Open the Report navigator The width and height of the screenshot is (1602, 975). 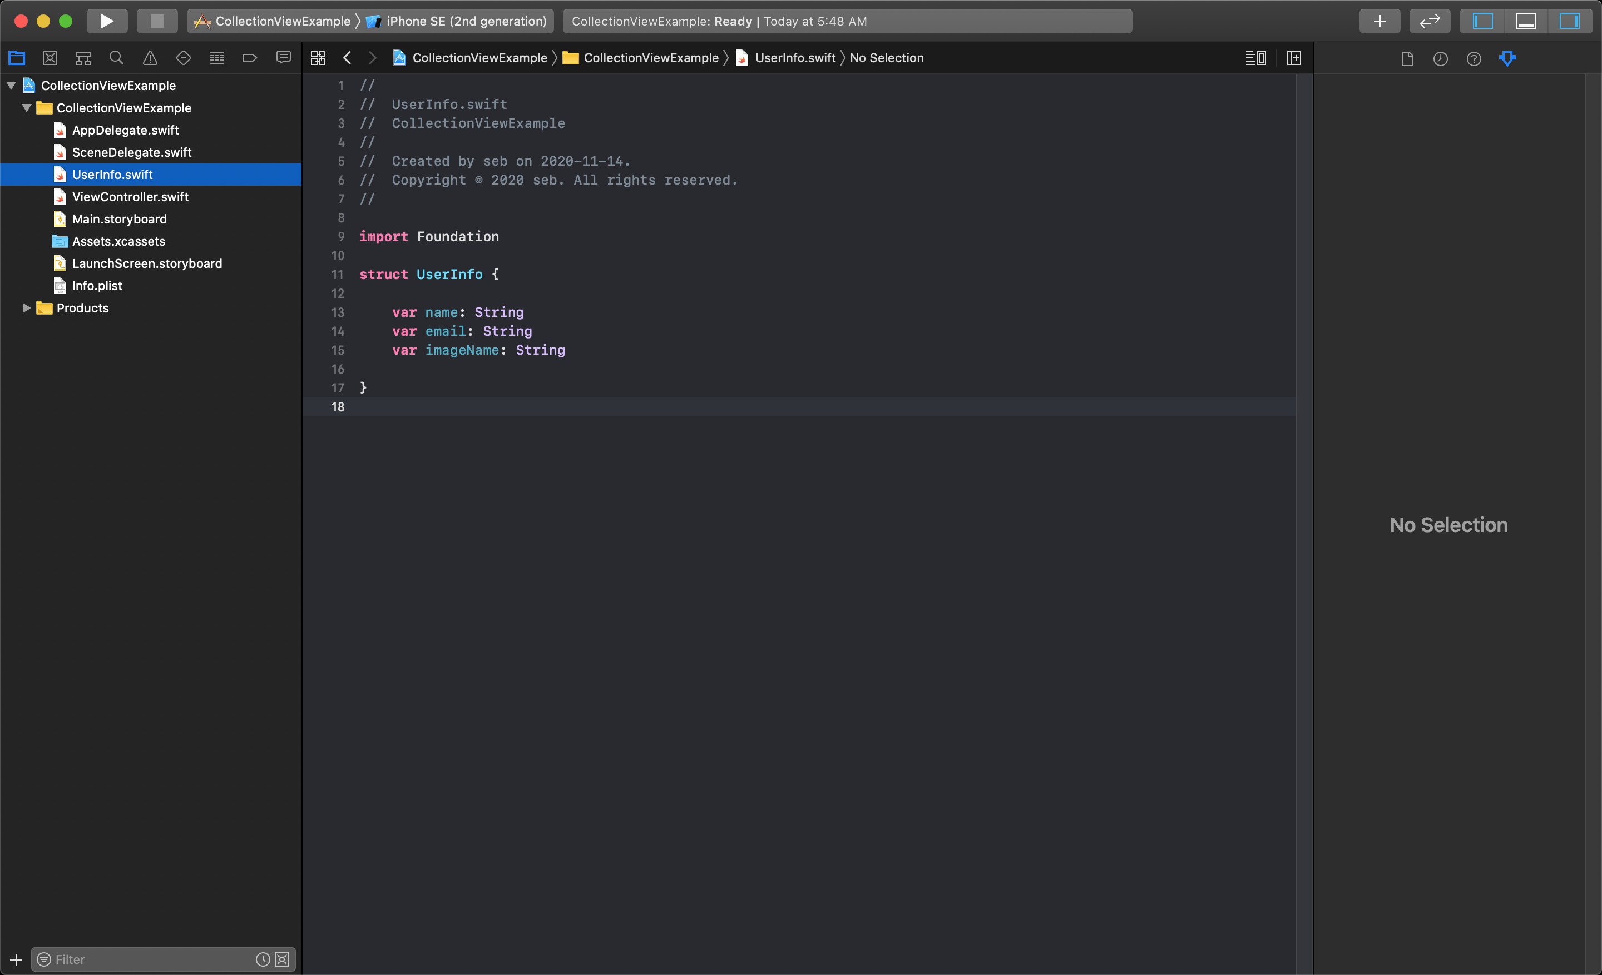284,58
